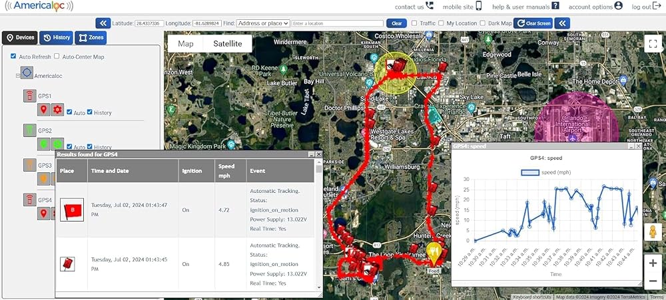Open GPS1 red gear settings icon

point(58,110)
